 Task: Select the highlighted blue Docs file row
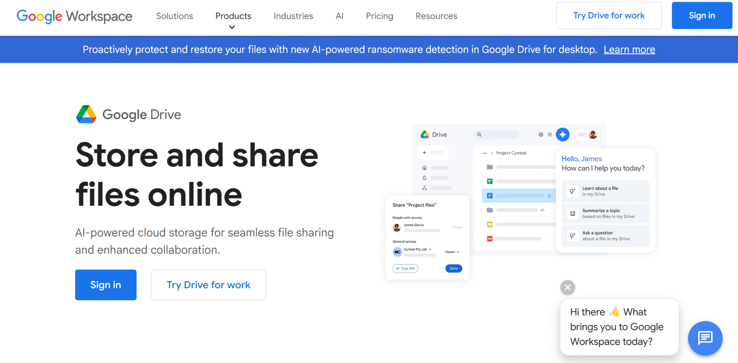coord(519,196)
